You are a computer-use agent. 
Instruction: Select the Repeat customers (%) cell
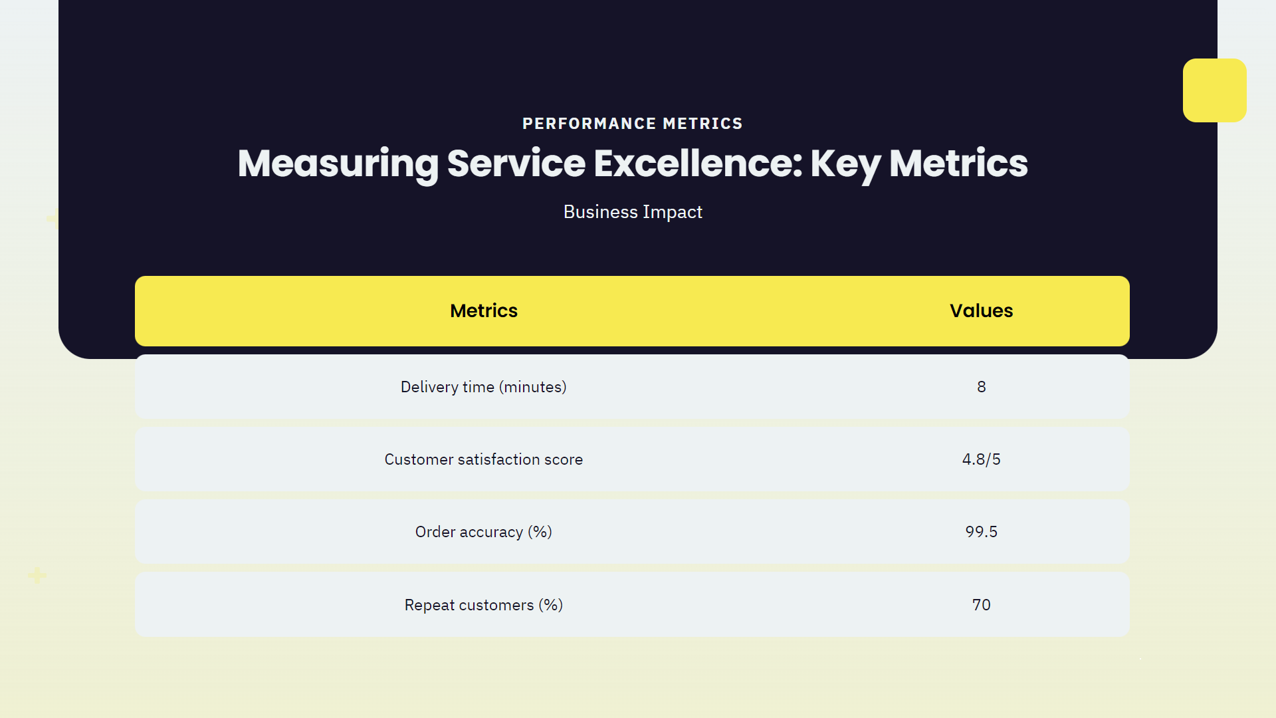(483, 605)
